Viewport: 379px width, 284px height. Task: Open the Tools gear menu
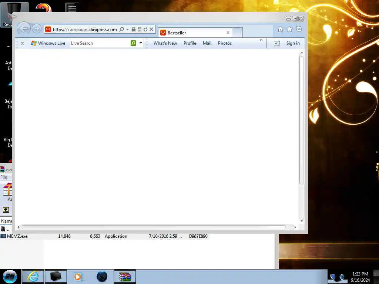(299, 29)
